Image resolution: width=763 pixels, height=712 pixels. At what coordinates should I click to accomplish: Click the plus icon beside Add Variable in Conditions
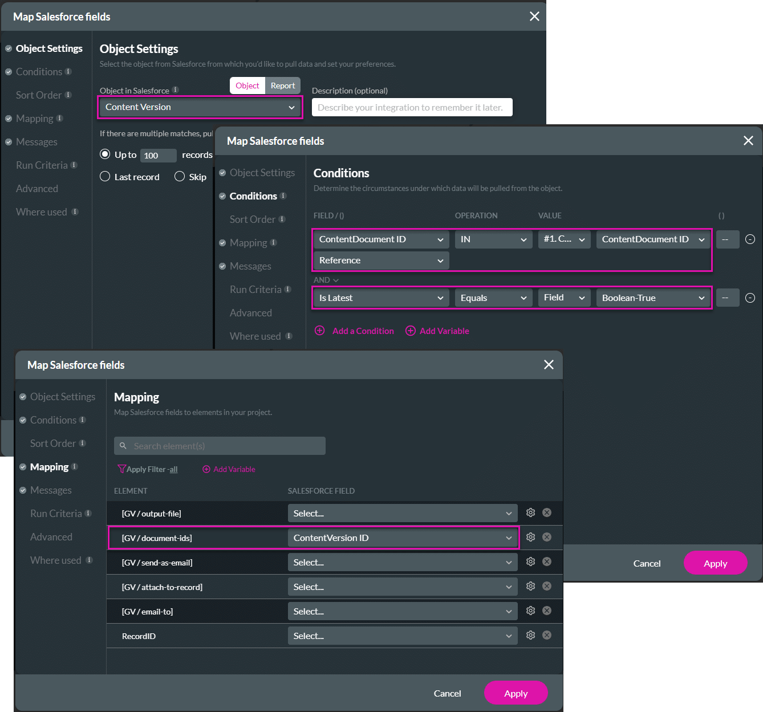411,331
